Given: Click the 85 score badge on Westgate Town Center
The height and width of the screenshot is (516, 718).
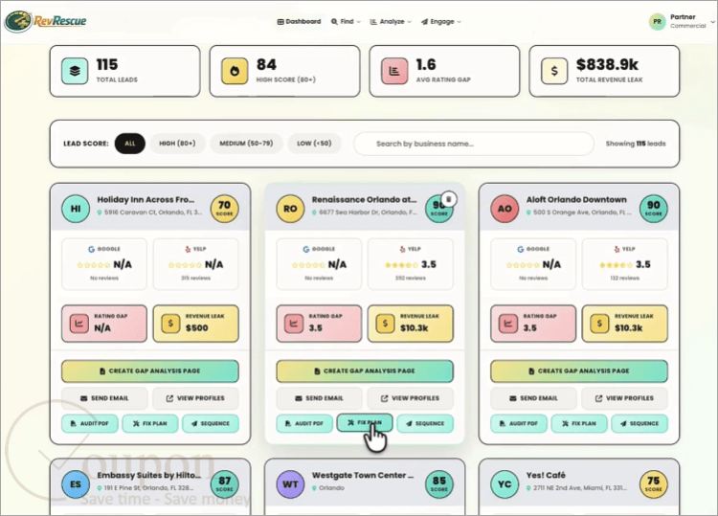Looking at the screenshot, I should [439, 484].
